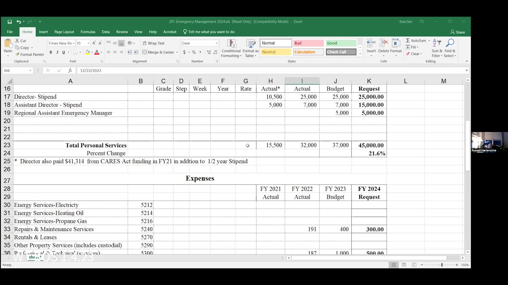Click the Insert Function fx icon

coord(70,70)
